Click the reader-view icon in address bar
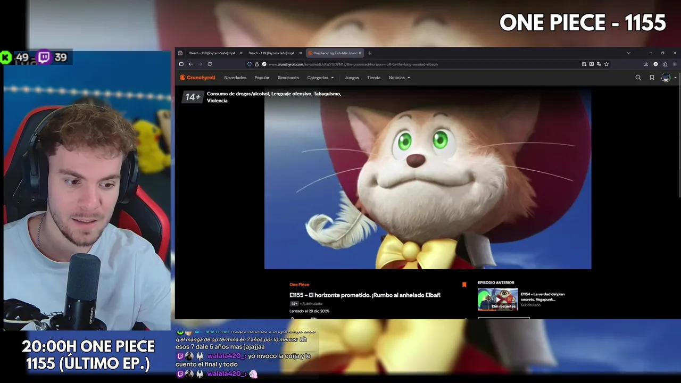Screen dimensions: 681x383 click(x=591, y=64)
